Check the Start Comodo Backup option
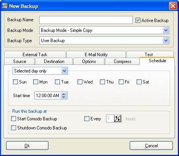This screenshot has height=156, width=179. (13, 119)
